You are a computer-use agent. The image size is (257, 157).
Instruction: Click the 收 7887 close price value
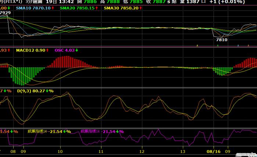tap(156, 2)
